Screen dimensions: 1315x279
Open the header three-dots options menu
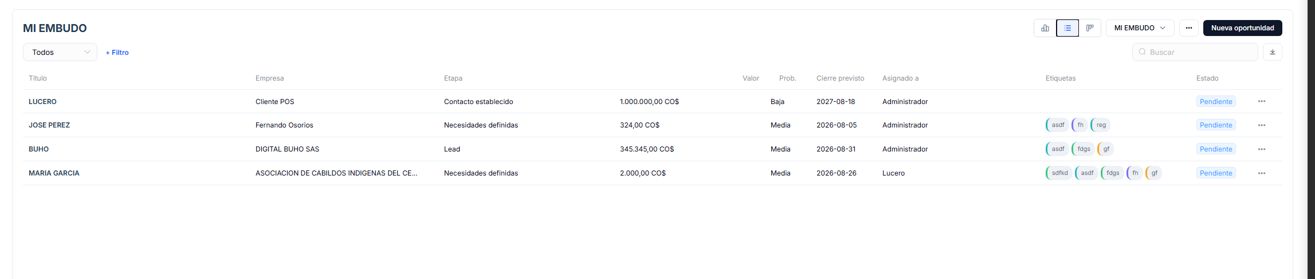1189,28
